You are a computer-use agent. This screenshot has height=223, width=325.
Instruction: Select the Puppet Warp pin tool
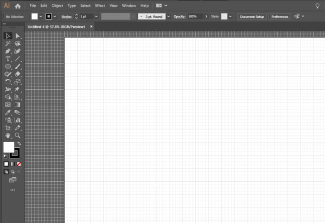pyautogui.click(x=18, y=89)
